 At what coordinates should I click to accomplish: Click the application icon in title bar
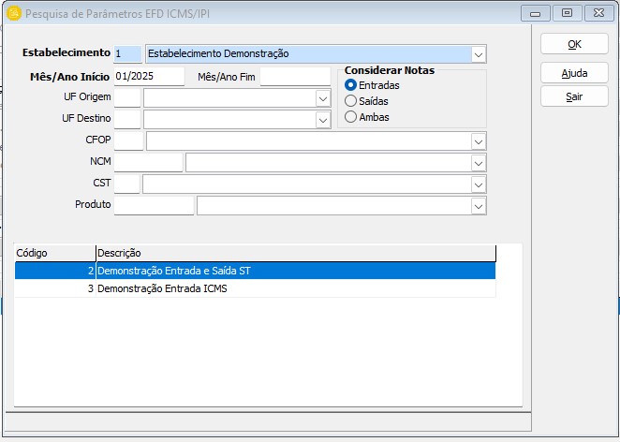[12, 13]
